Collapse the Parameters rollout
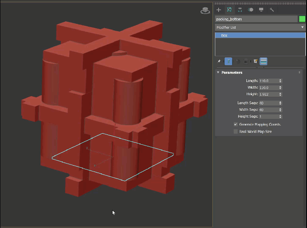 [219, 73]
